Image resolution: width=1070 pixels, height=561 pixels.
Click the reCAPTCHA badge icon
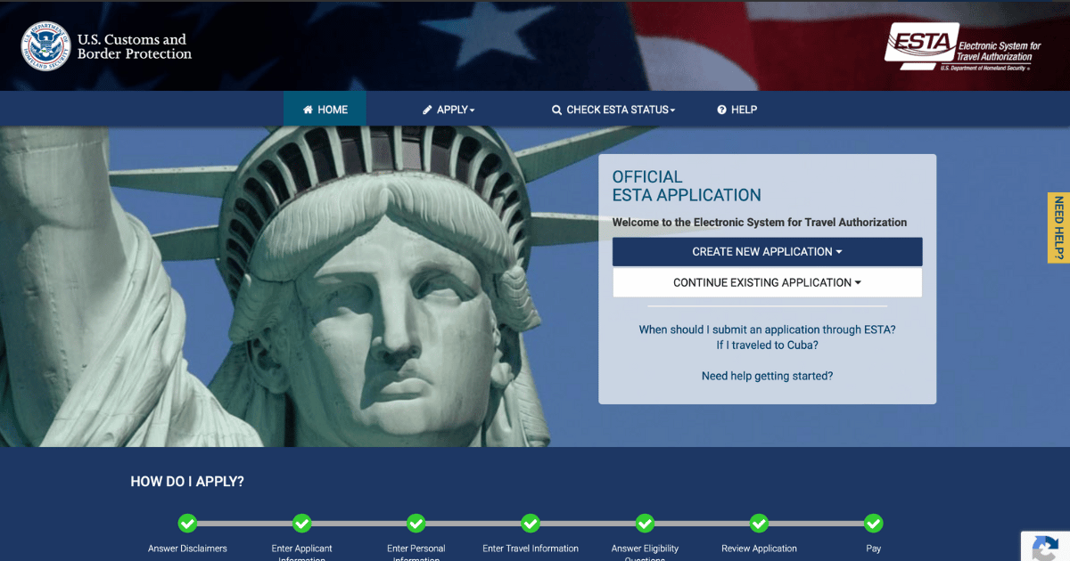coord(1045,547)
